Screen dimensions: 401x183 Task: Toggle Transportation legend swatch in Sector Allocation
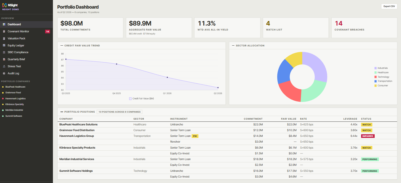tap(375, 81)
